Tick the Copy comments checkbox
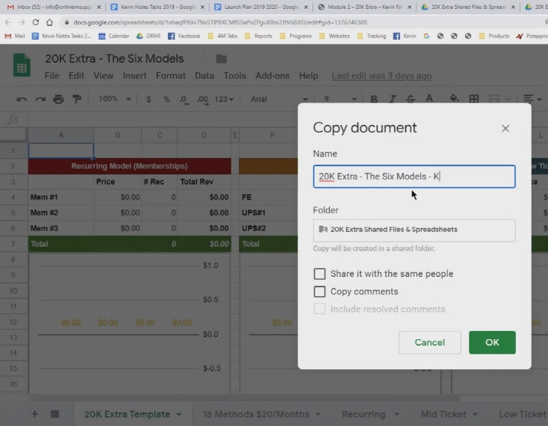Screen dimensions: 548x426 point(319,291)
